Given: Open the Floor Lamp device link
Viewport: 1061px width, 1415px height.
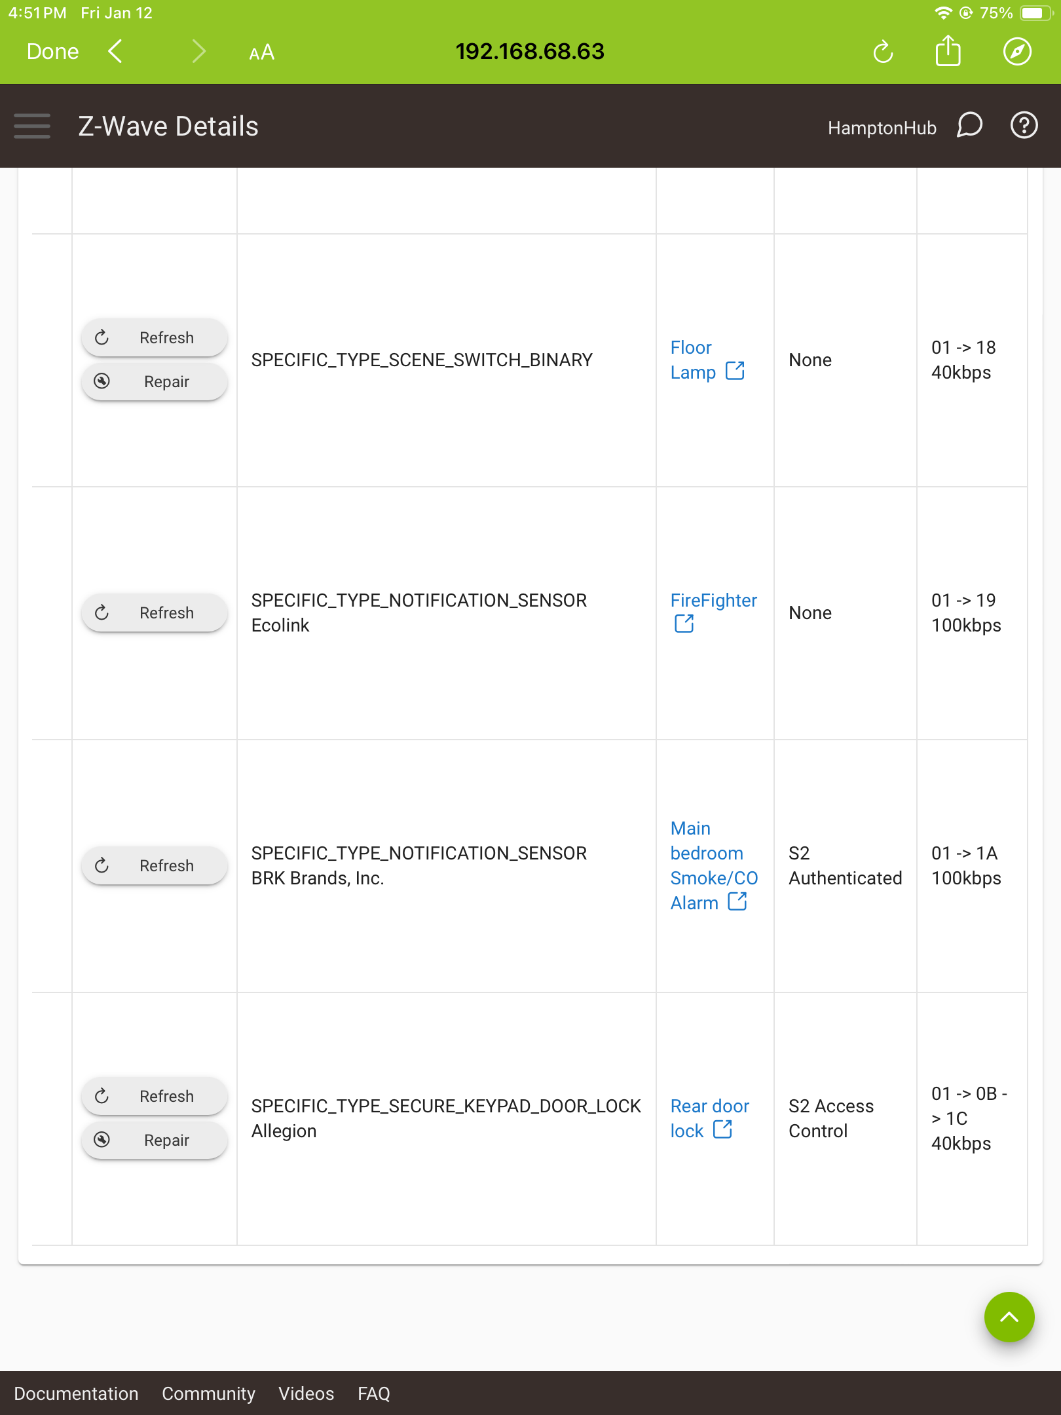Looking at the screenshot, I should click(707, 360).
